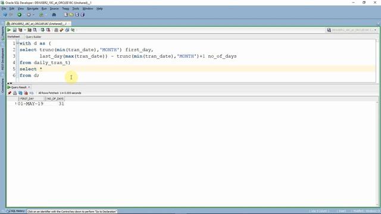The width and height of the screenshot is (381, 214).
Task: Click the New Connection green plus icon
Action: (19, 15)
